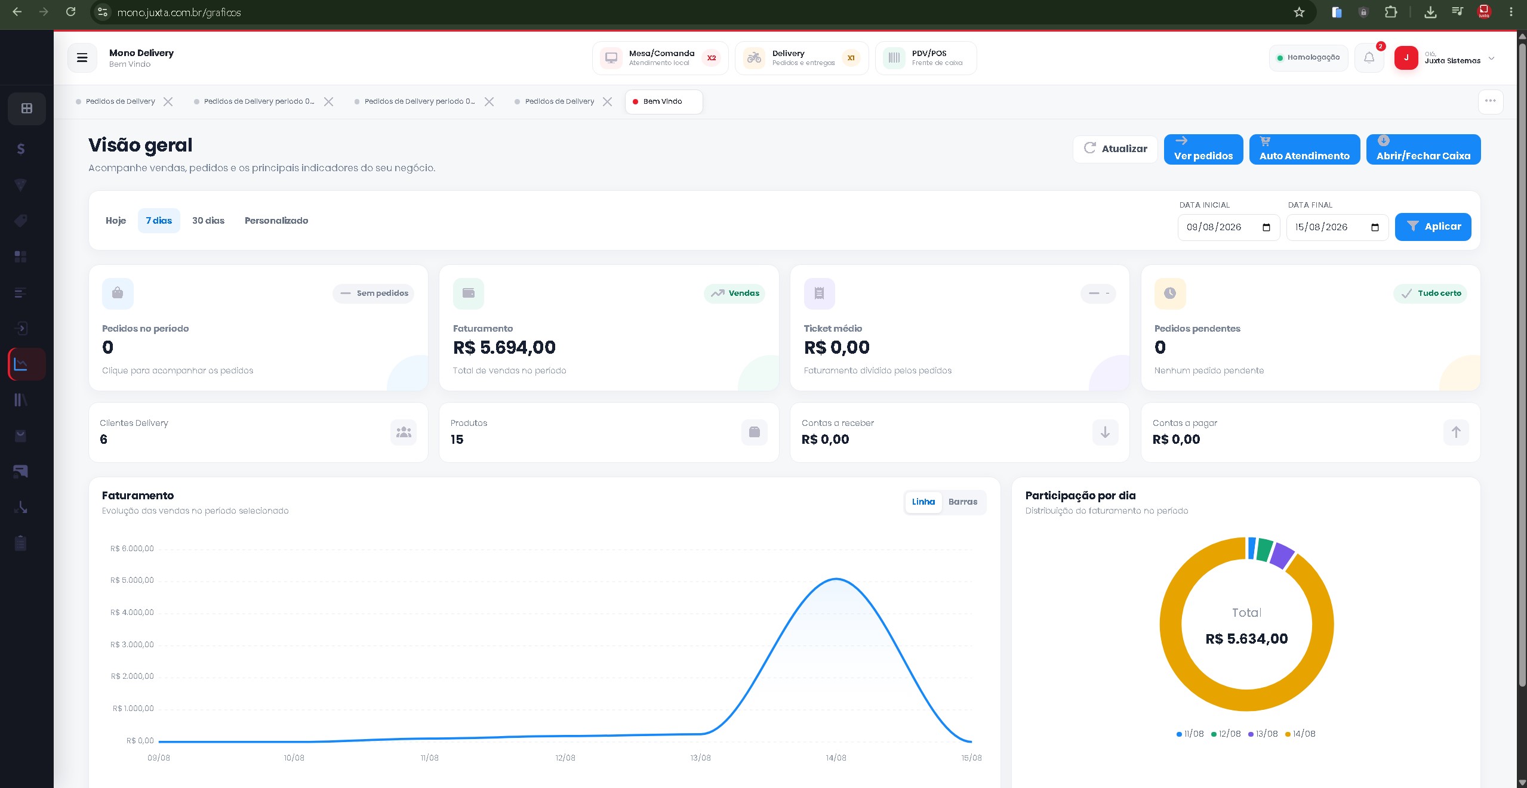Click the Contas a receber down-arrow icon
This screenshot has width=1527, height=788.
pos(1106,432)
